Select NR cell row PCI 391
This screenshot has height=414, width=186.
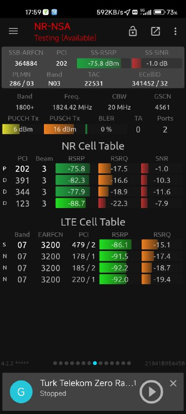pos(92,180)
